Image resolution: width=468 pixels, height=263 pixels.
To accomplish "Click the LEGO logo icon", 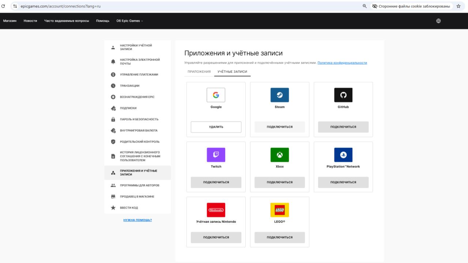I will (x=280, y=210).
